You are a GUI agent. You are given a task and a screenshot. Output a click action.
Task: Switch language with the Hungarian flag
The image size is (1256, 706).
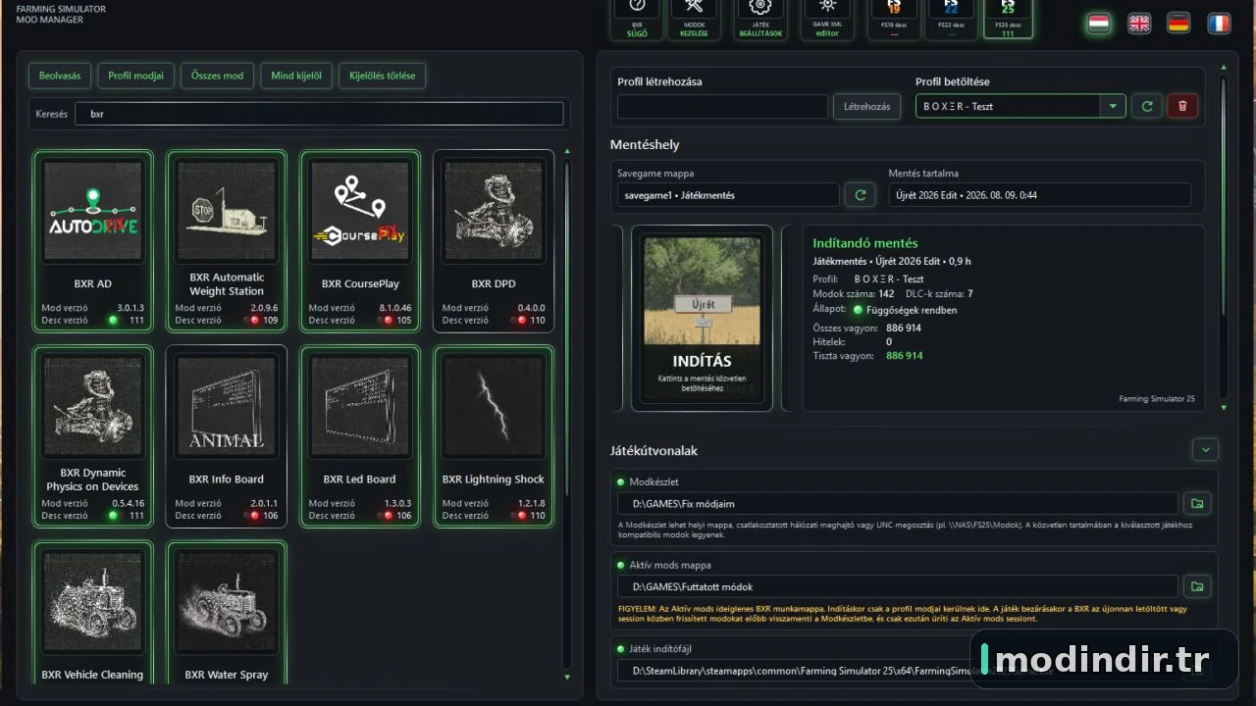click(1099, 24)
